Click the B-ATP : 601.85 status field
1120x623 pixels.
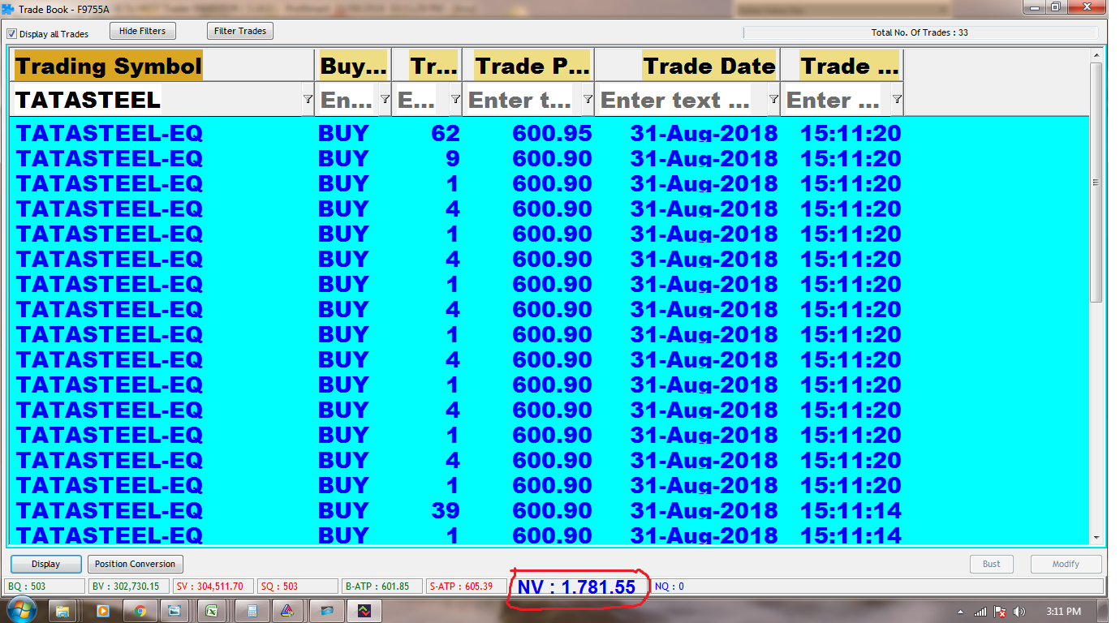click(382, 586)
